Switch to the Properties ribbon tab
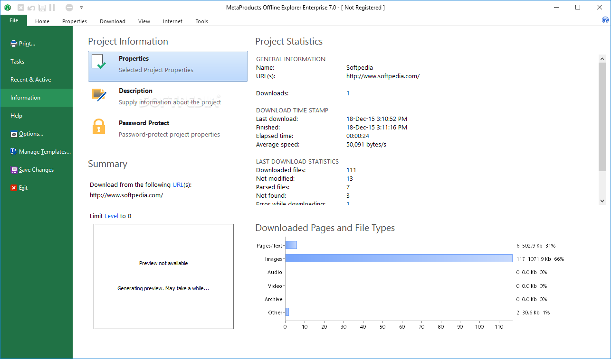The width and height of the screenshot is (611, 359). point(75,21)
